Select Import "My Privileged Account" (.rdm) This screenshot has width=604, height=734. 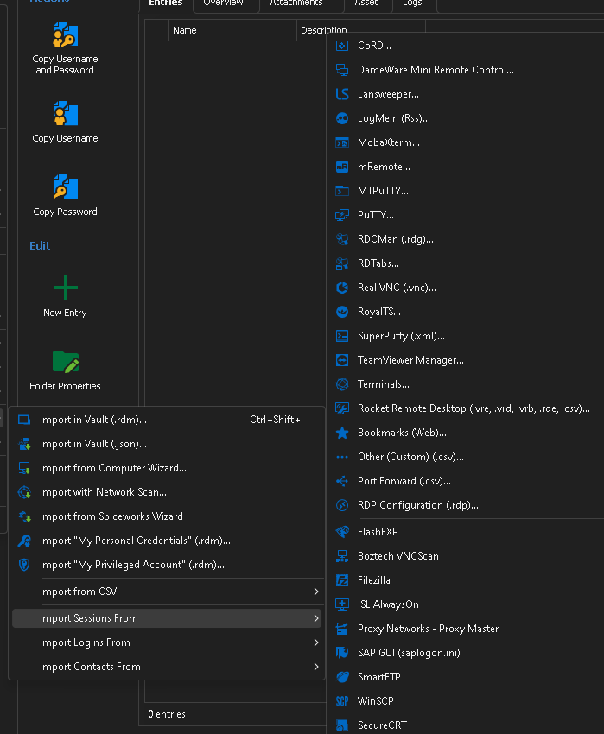click(167, 565)
